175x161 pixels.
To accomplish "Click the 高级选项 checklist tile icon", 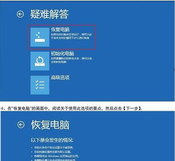I will tap(40, 85).
